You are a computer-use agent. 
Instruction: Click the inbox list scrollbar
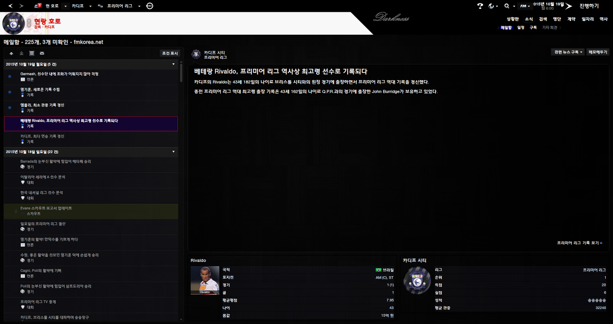click(x=181, y=72)
